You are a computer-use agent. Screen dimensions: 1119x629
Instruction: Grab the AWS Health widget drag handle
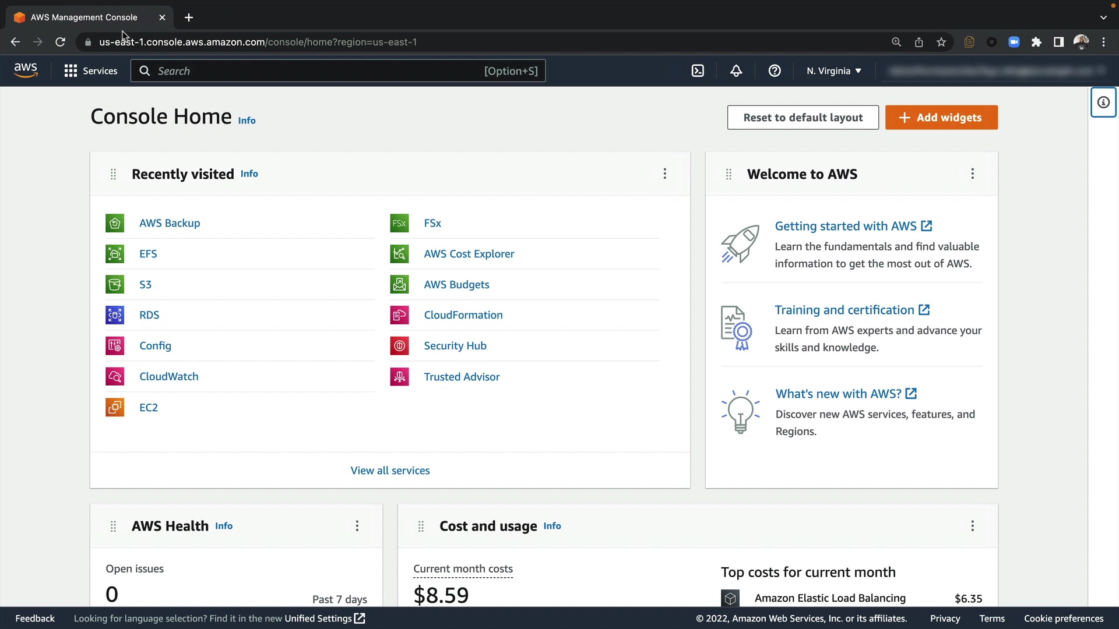click(x=114, y=526)
